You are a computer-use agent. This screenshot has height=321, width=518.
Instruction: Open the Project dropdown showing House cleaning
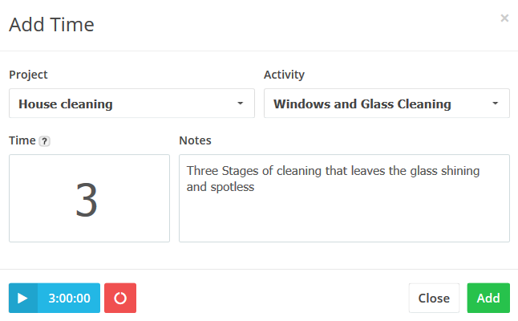click(x=132, y=104)
